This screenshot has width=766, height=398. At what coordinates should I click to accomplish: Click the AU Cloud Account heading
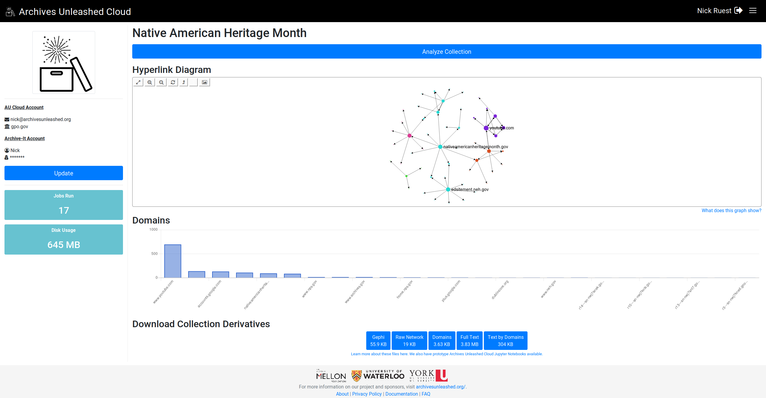coord(24,107)
